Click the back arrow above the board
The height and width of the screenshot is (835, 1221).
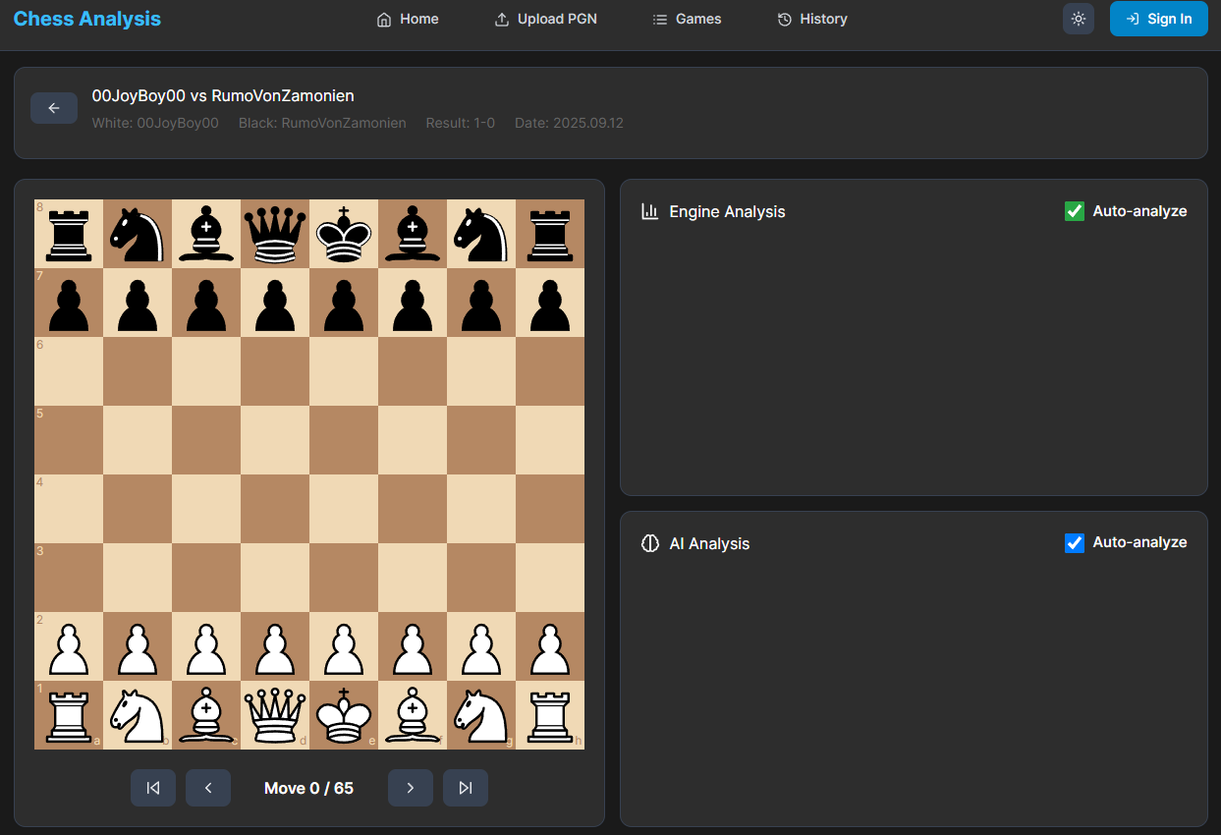54,107
